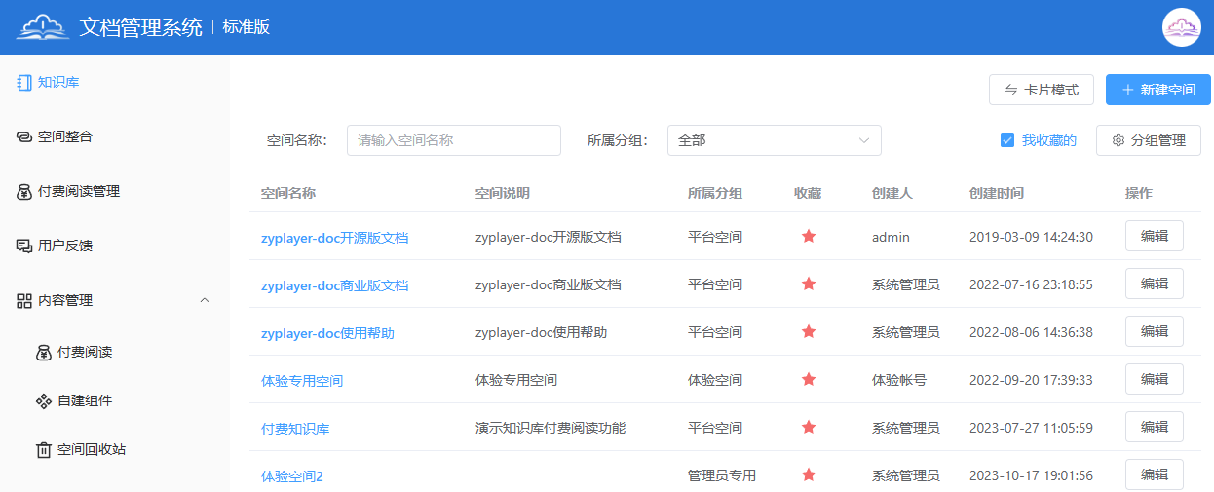Click the 空间整合 link icon
This screenshot has height=492, width=1214.
[24, 137]
